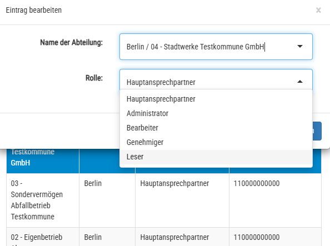
Task: Click the partially hidden blue dialog button
Action: click(x=317, y=131)
